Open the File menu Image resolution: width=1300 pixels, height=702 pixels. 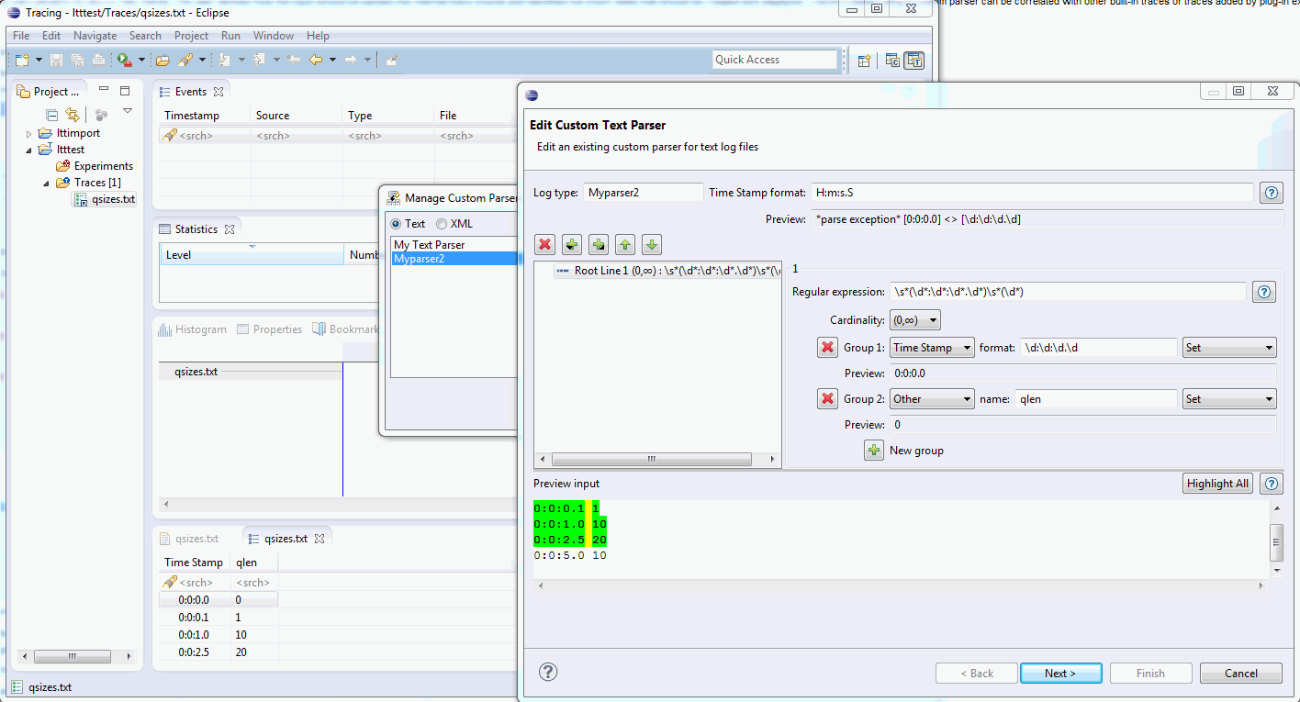pyautogui.click(x=21, y=36)
